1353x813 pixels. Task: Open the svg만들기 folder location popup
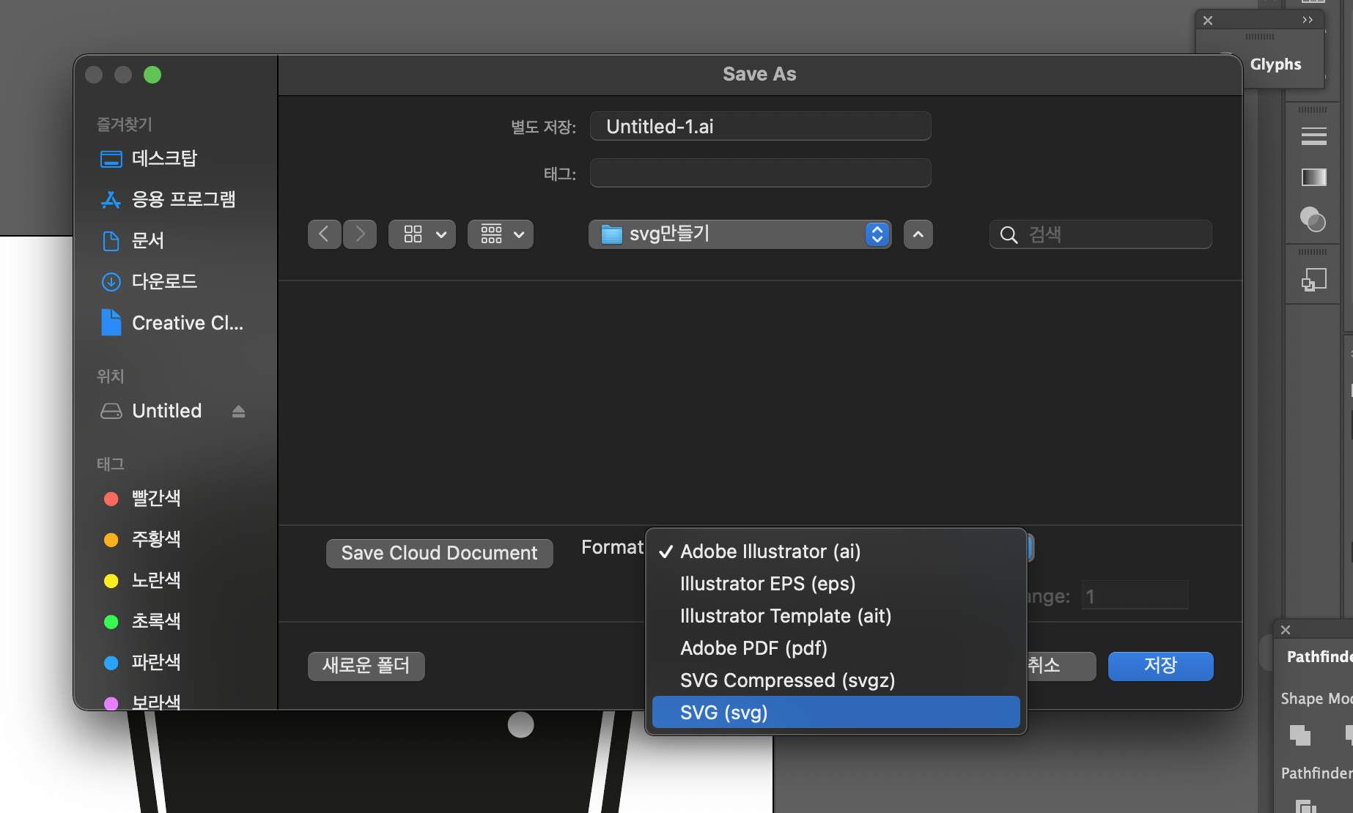pos(740,234)
